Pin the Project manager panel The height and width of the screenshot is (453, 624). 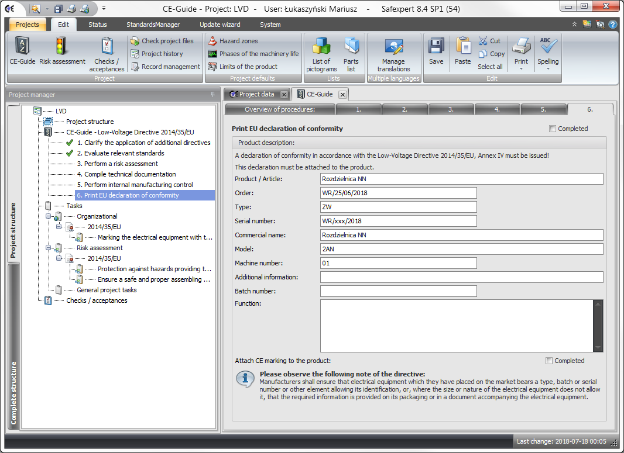[212, 95]
